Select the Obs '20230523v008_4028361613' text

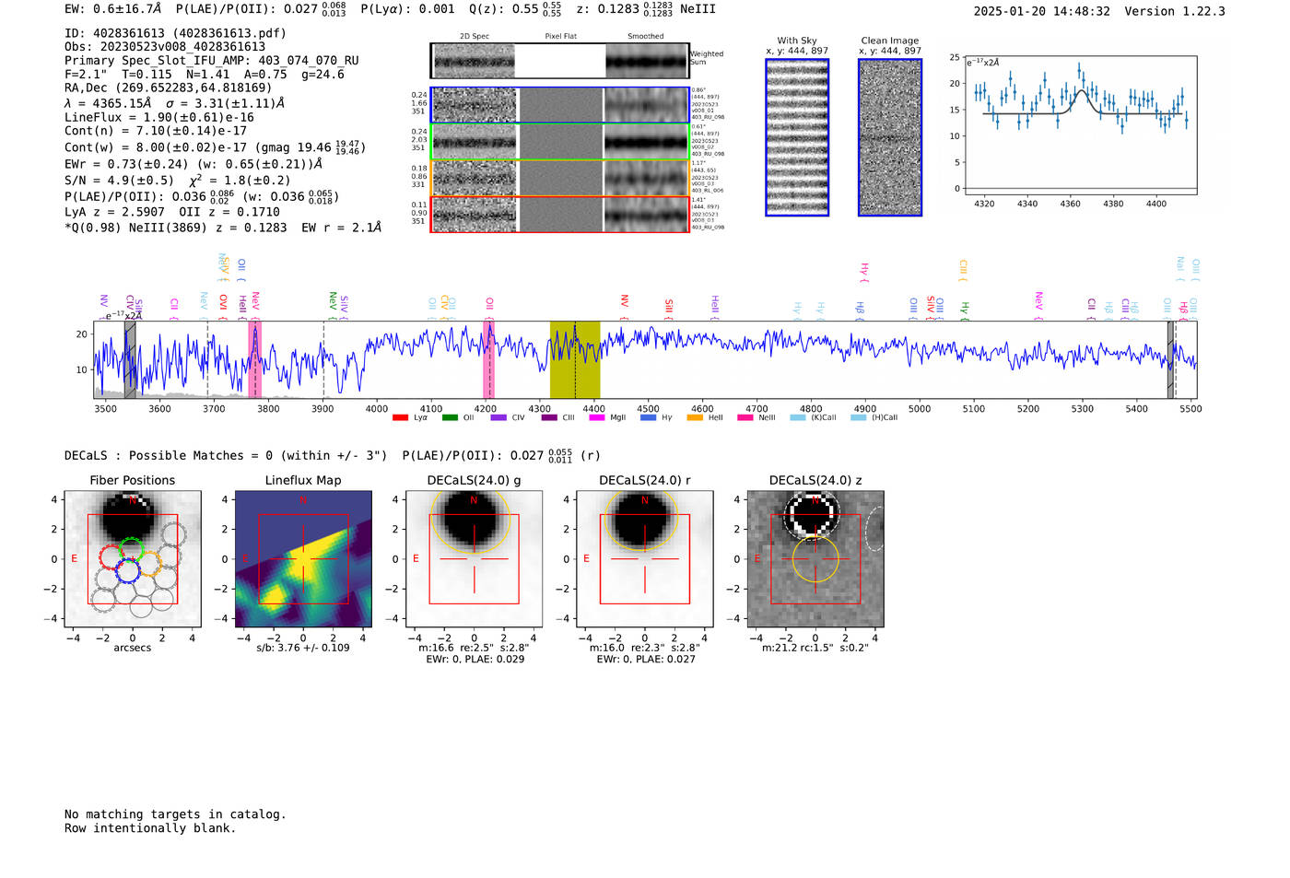(165, 47)
